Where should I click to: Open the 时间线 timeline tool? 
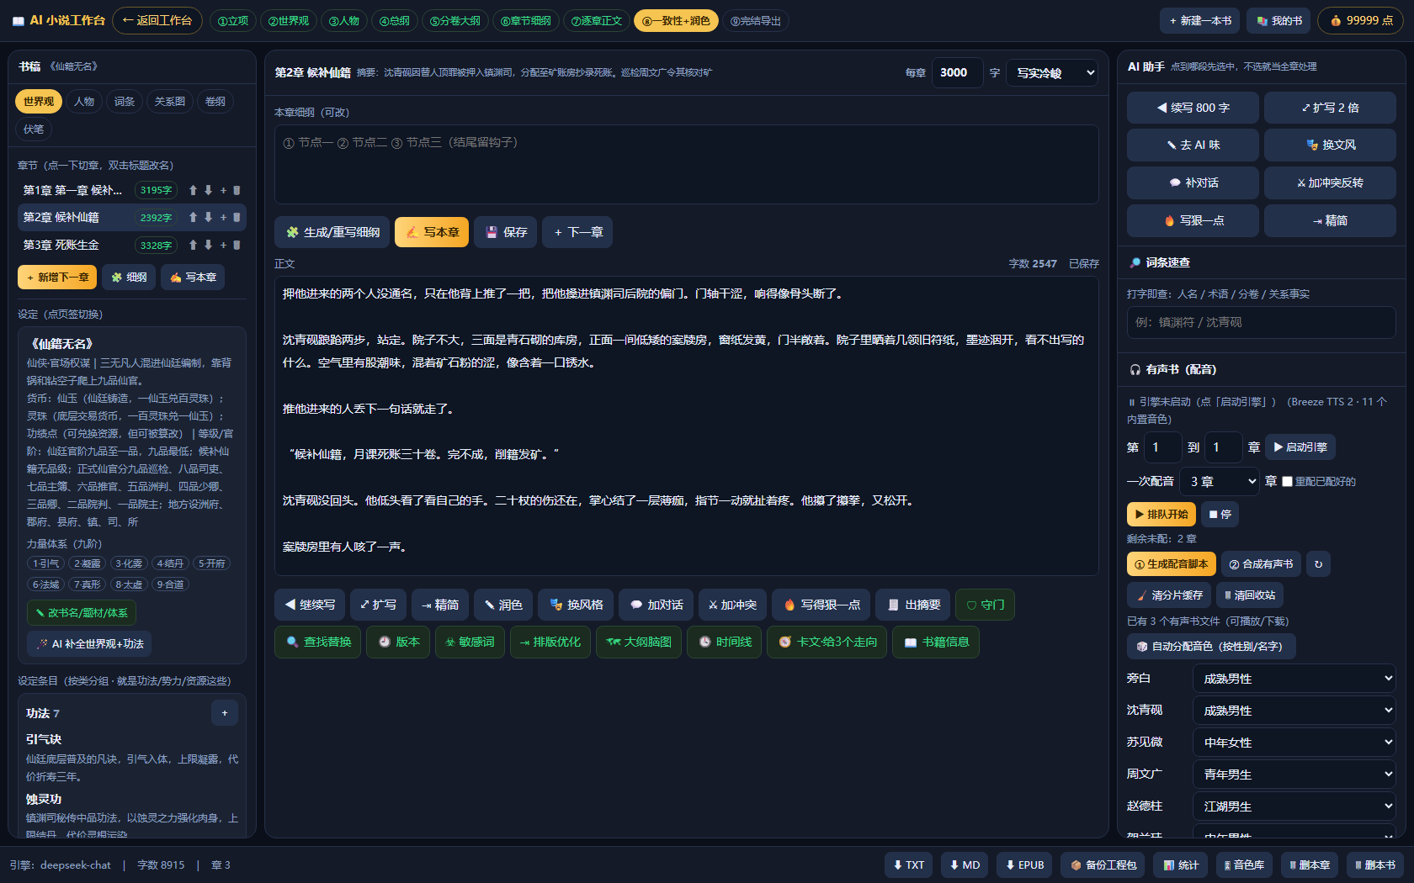[x=725, y=642]
